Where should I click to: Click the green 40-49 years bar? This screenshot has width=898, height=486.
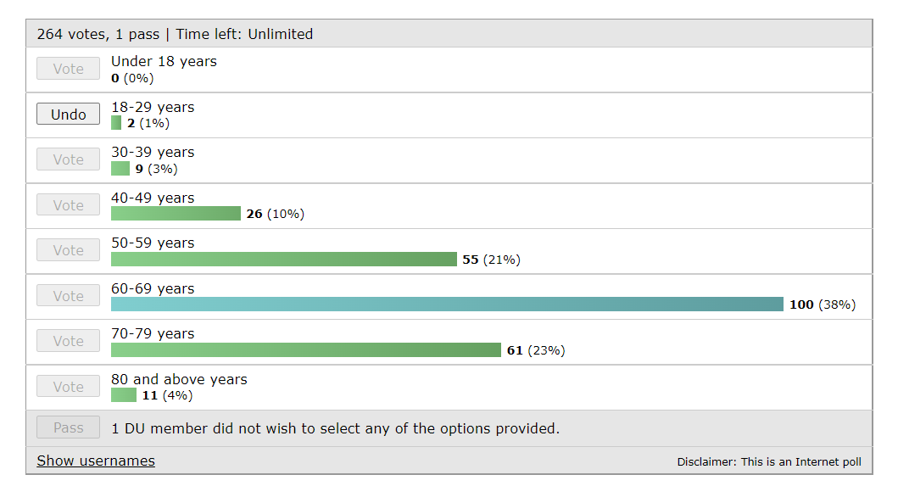[x=176, y=214]
